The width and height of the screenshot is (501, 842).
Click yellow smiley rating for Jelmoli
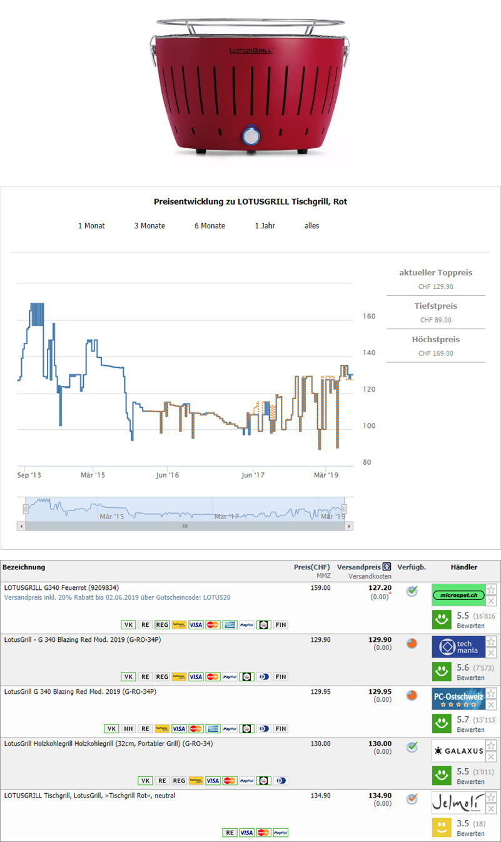pos(443,828)
